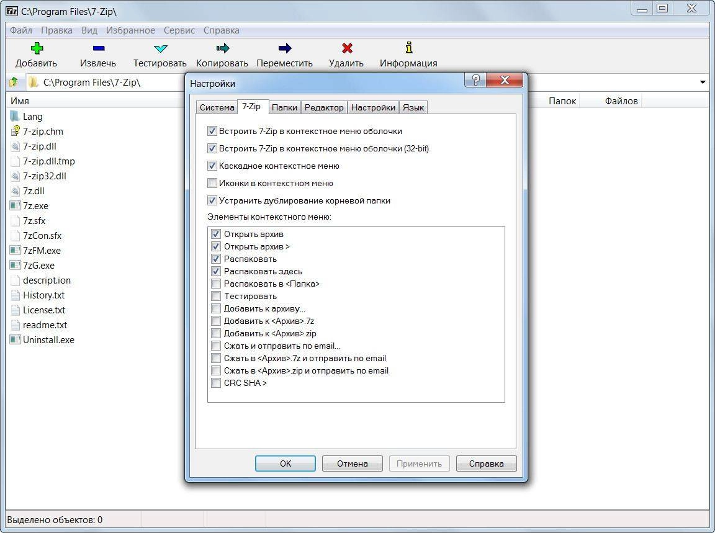Select the 7zCon.sfx file name

pos(42,236)
